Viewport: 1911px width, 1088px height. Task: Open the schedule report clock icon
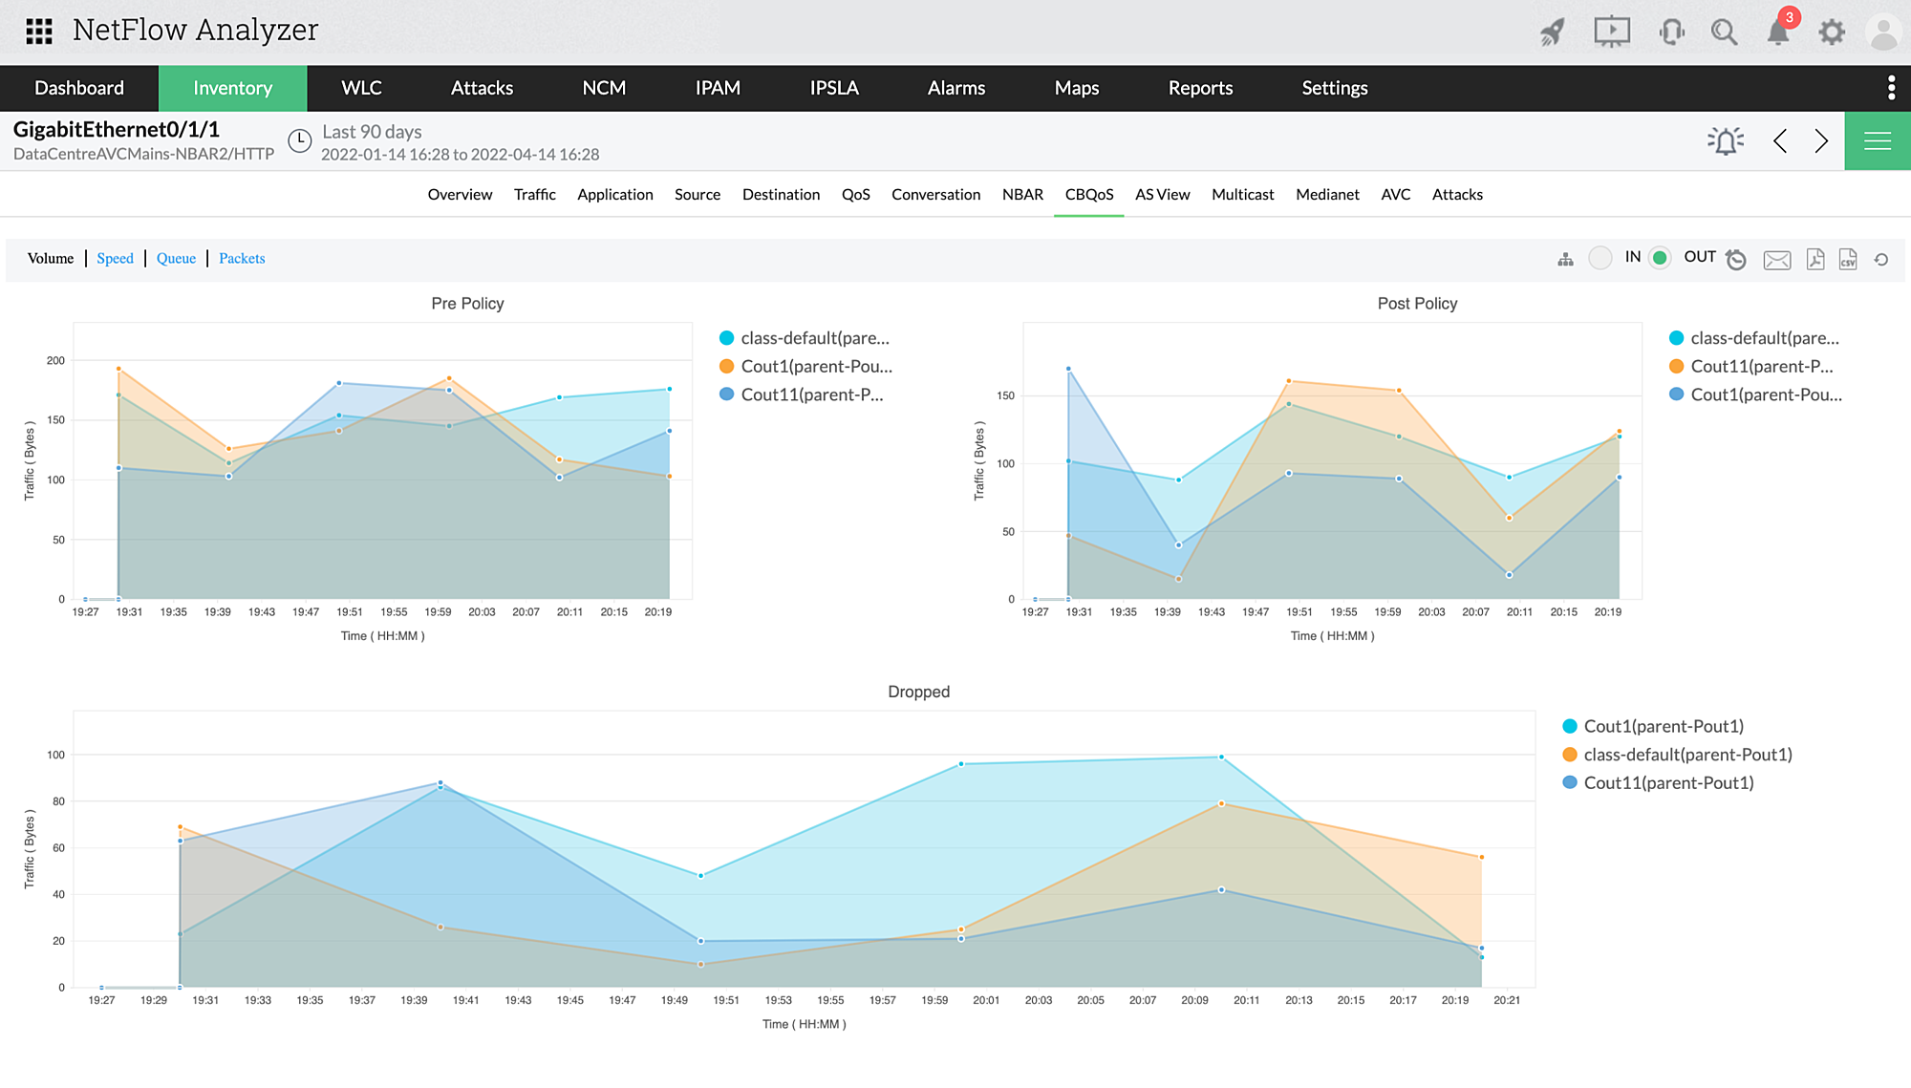pos(1736,260)
